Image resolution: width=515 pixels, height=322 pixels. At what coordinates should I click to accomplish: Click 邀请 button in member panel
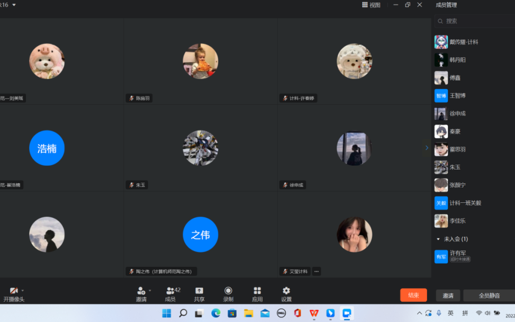(x=448, y=296)
